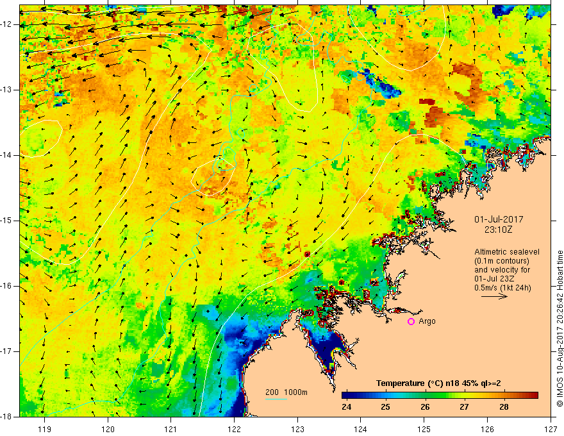Click the cyan bathymetry contour legend line

[x=276, y=399]
